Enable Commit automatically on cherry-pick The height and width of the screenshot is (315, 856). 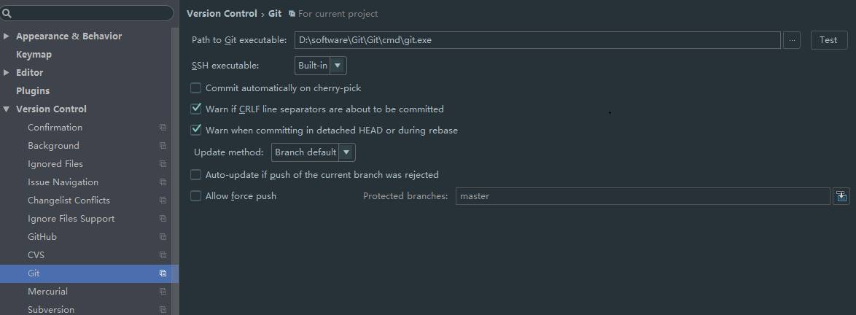coord(195,88)
